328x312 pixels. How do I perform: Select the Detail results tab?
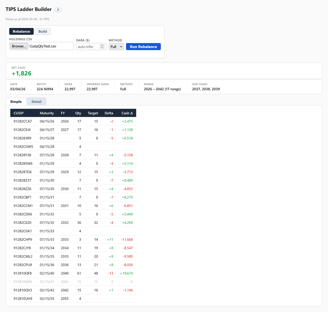[x=36, y=102]
